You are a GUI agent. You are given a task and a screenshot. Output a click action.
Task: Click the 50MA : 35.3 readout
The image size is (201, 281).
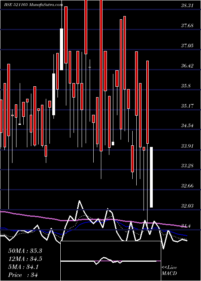[25, 251]
